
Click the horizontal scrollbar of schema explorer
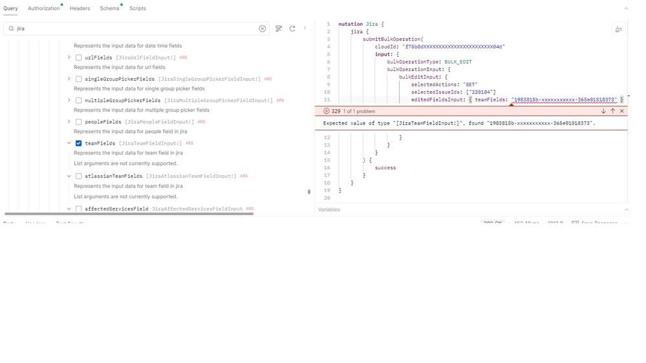point(129,214)
